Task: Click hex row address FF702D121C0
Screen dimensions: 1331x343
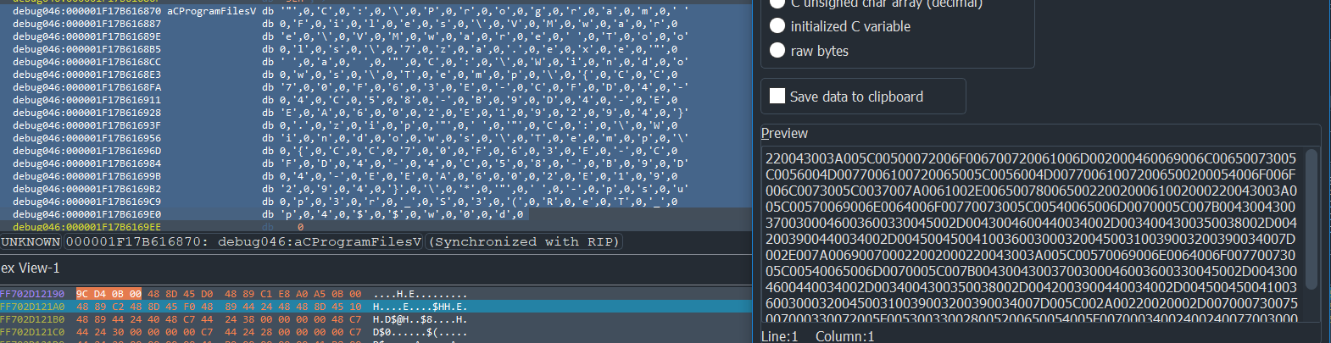Action: (x=32, y=332)
